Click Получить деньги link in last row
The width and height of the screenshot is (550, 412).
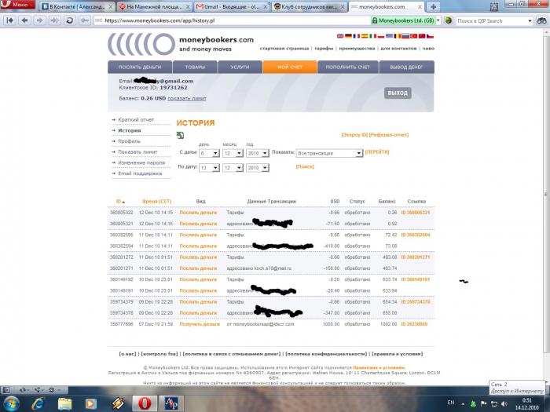(x=200, y=324)
